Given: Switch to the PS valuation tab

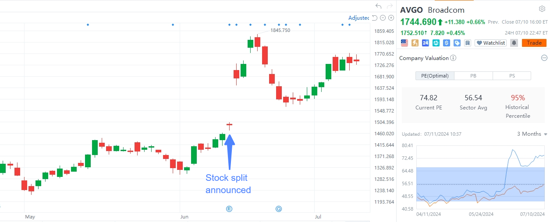Looking at the screenshot, I should click(x=512, y=76).
